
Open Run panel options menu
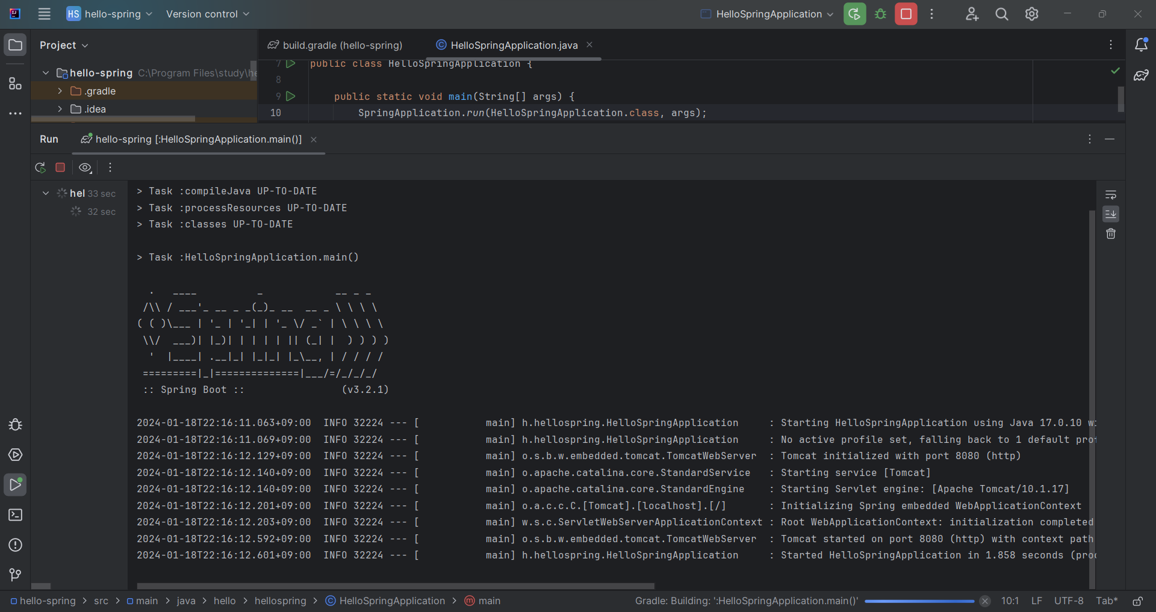tap(1089, 139)
